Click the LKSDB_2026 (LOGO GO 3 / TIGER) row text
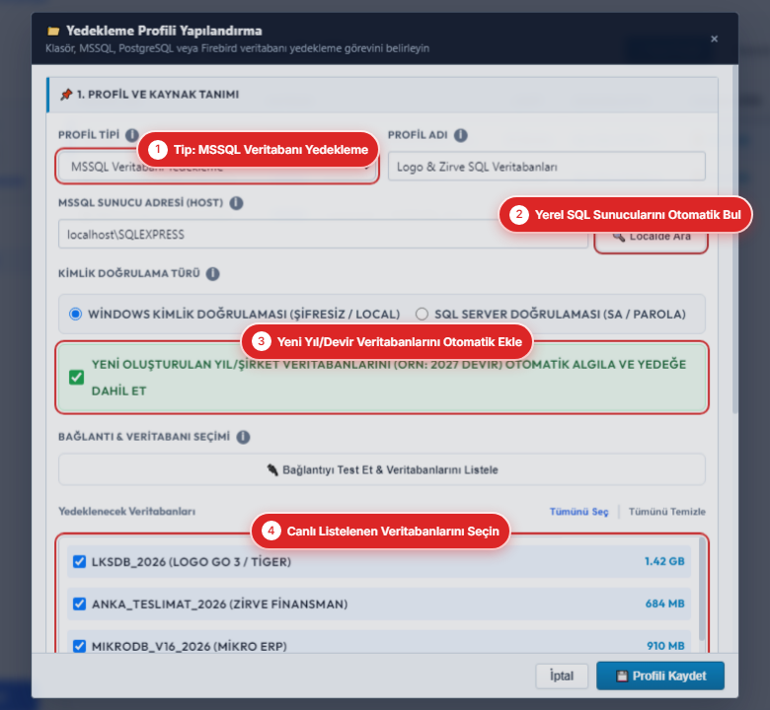This screenshot has width=770, height=710. tap(192, 561)
